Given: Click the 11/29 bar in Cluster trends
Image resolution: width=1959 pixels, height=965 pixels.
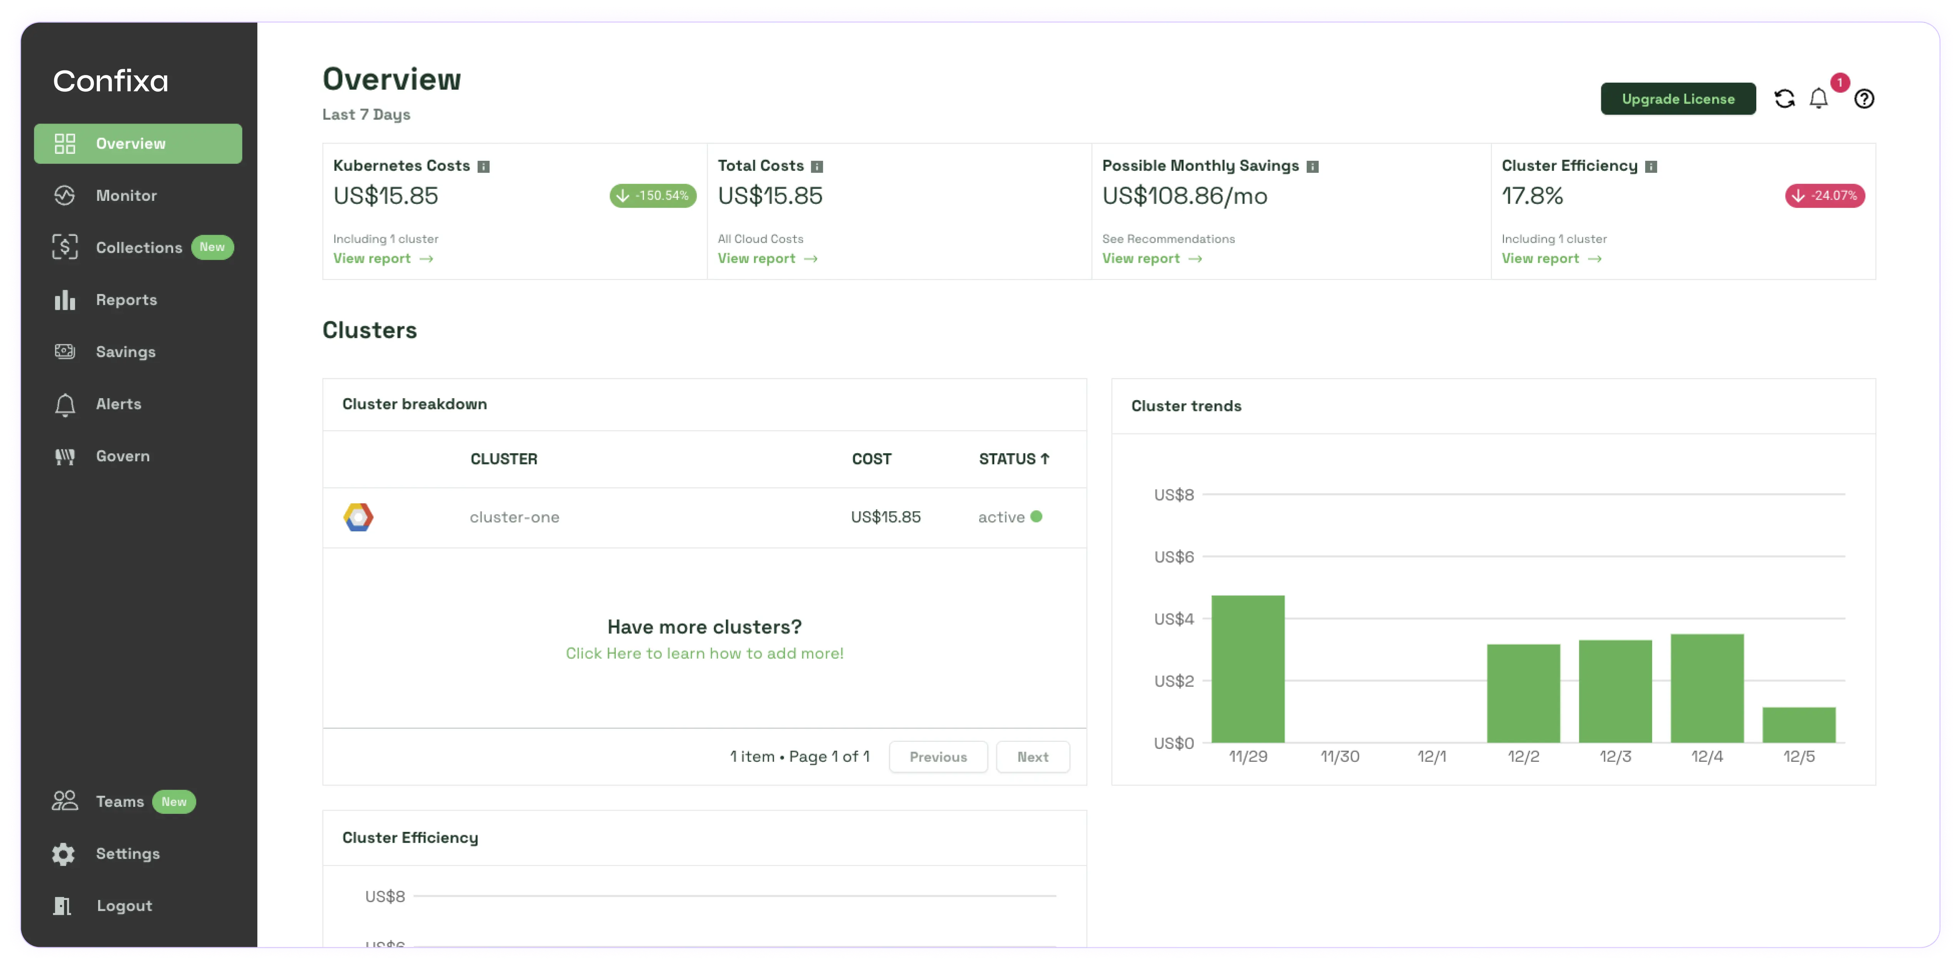Looking at the screenshot, I should click(1248, 668).
